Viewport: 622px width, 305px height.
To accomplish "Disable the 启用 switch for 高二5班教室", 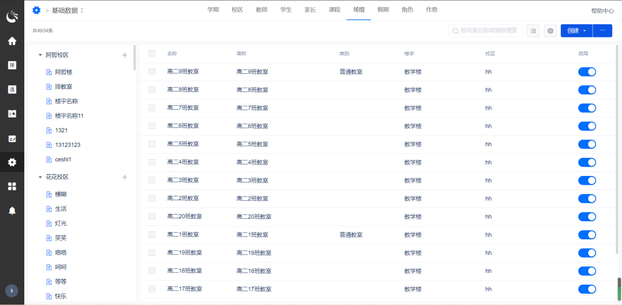I will [x=587, y=144].
